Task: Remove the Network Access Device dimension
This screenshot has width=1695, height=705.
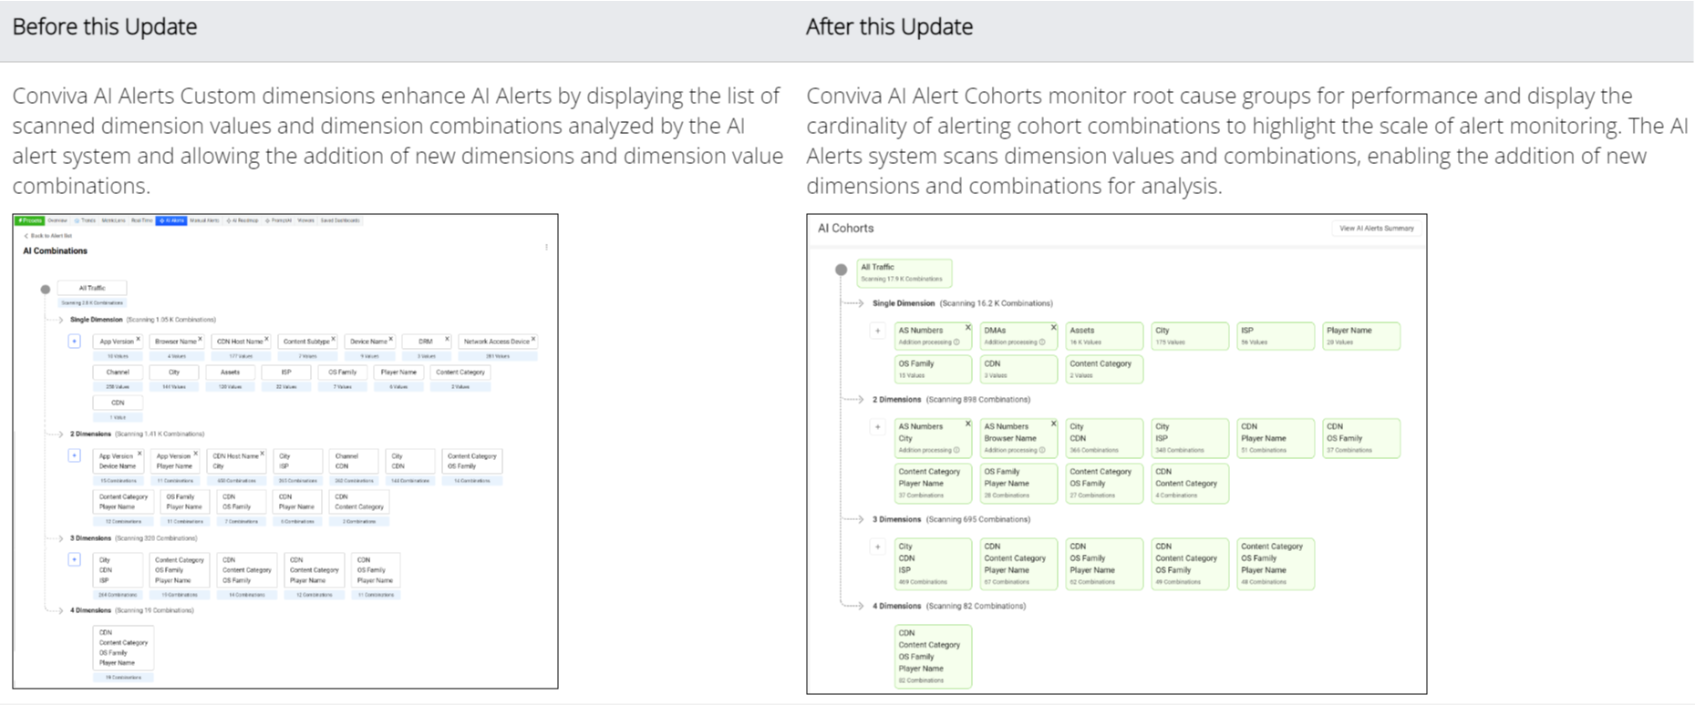Action: 533,339
